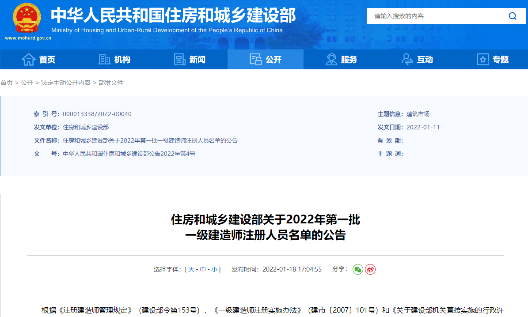Click 首页 in the breadcrumb trail
Image resolution: width=528 pixels, height=317 pixels.
[6, 83]
